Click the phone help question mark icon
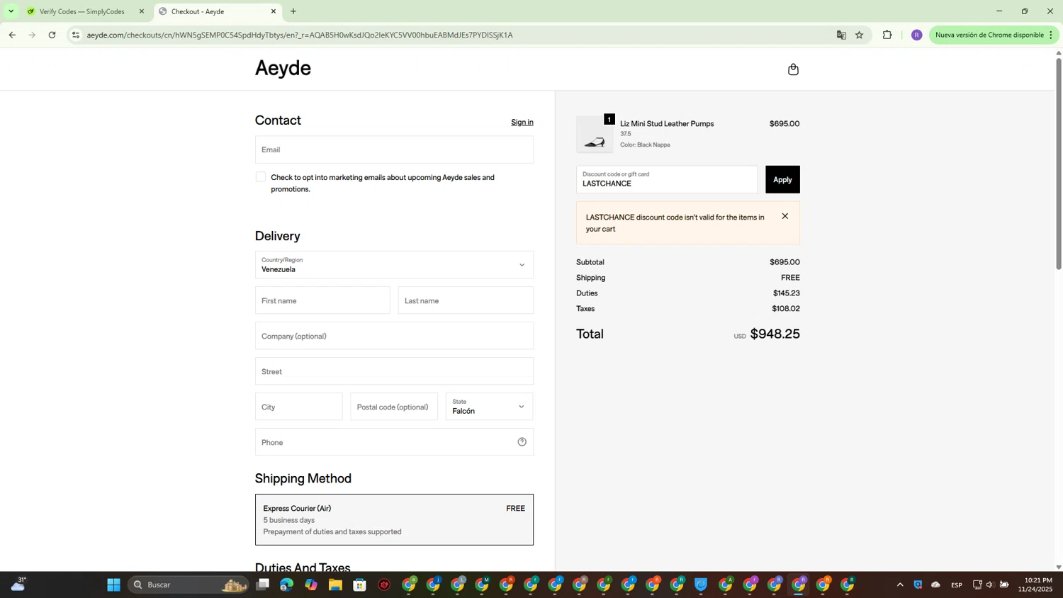 522,442
